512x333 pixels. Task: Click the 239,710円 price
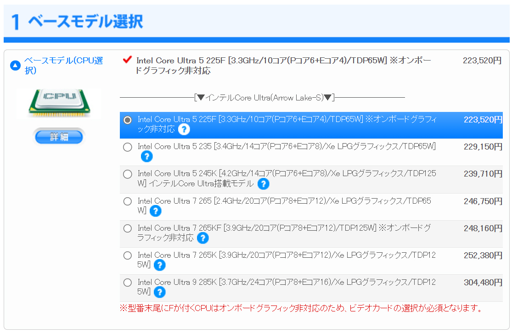483,174
